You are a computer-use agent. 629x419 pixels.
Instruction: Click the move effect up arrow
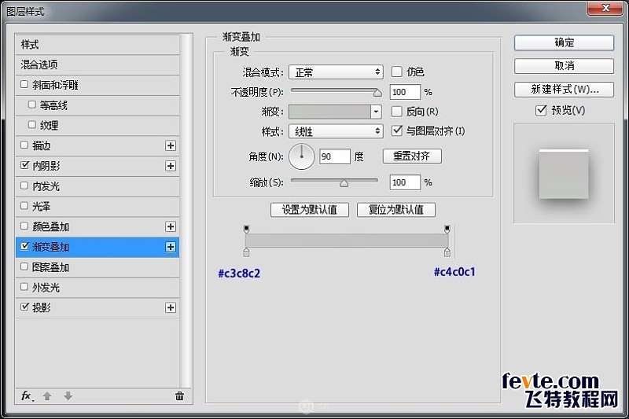pyautogui.click(x=47, y=396)
